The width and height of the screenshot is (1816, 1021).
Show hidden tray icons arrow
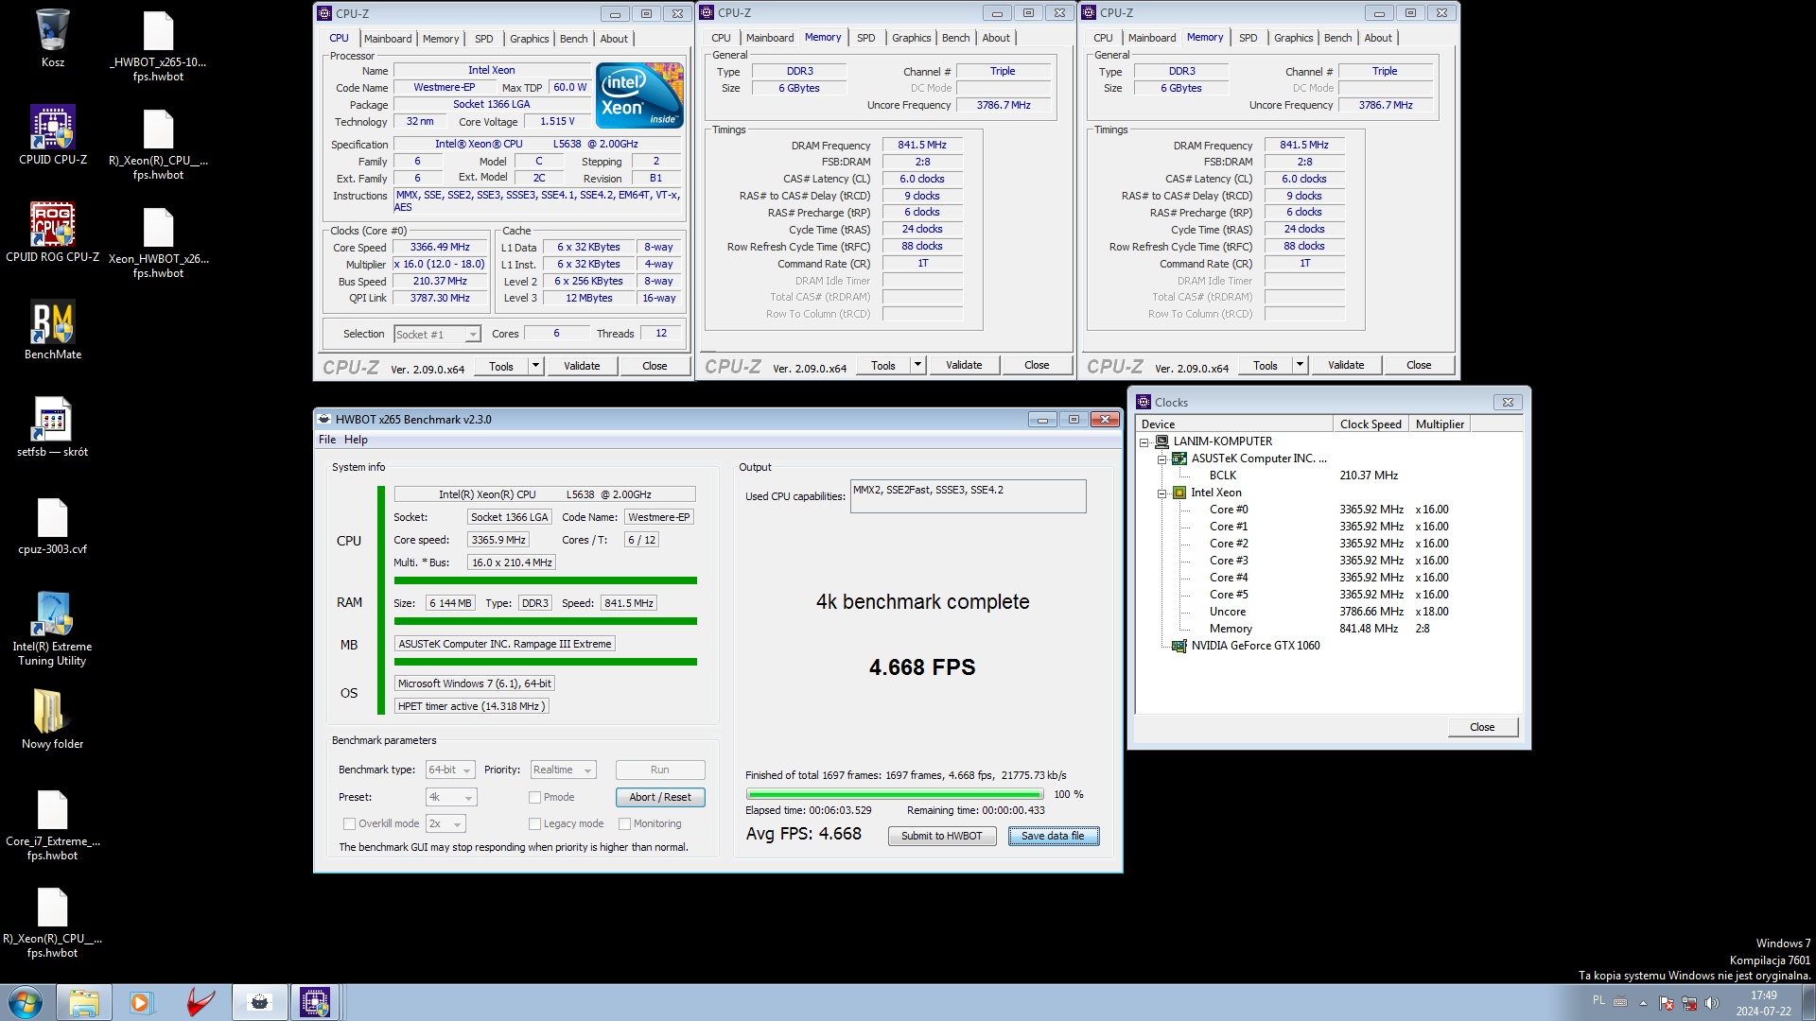coord(1643,1003)
